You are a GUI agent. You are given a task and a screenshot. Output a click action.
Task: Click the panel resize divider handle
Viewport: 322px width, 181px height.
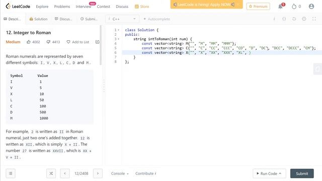click(x=104, y=86)
